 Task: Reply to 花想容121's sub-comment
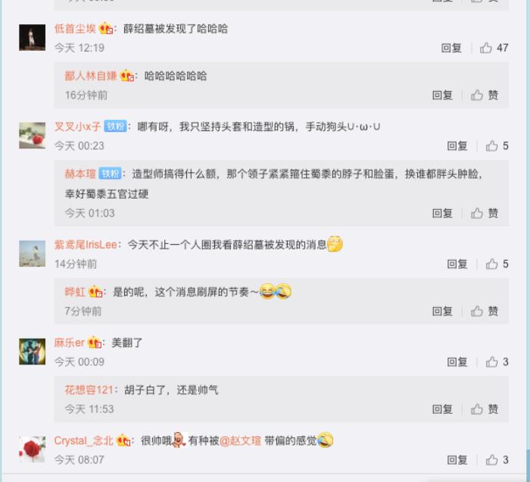[x=442, y=409]
